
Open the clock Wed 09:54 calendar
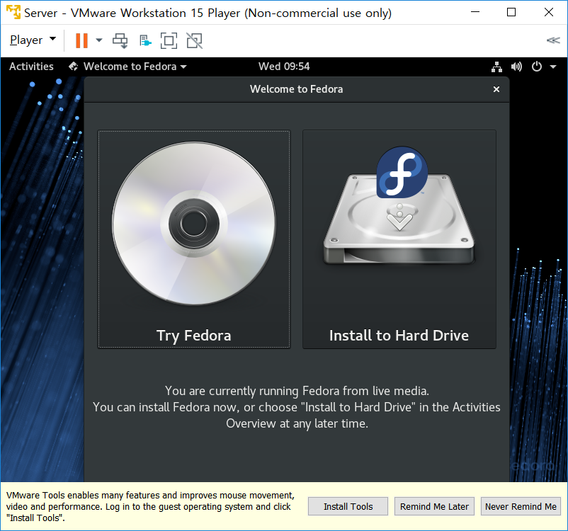[x=284, y=67]
